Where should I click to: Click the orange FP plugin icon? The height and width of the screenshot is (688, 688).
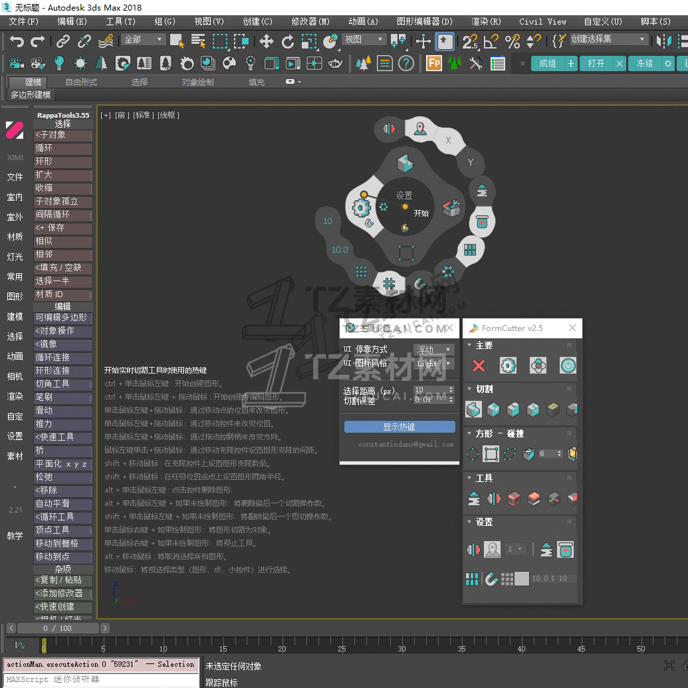(434, 64)
